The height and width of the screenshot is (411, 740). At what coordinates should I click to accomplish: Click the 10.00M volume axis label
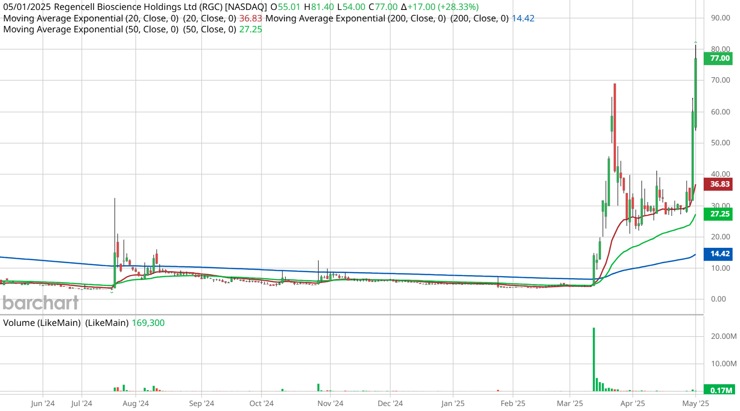[x=724, y=364]
